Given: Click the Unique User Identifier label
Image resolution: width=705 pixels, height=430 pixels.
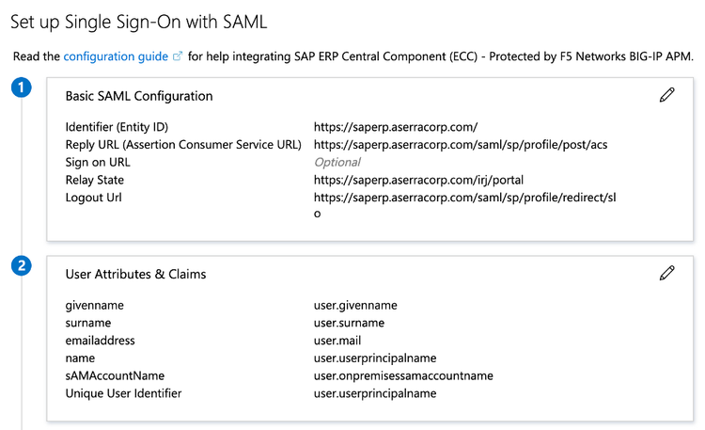Looking at the screenshot, I should pos(123,393).
